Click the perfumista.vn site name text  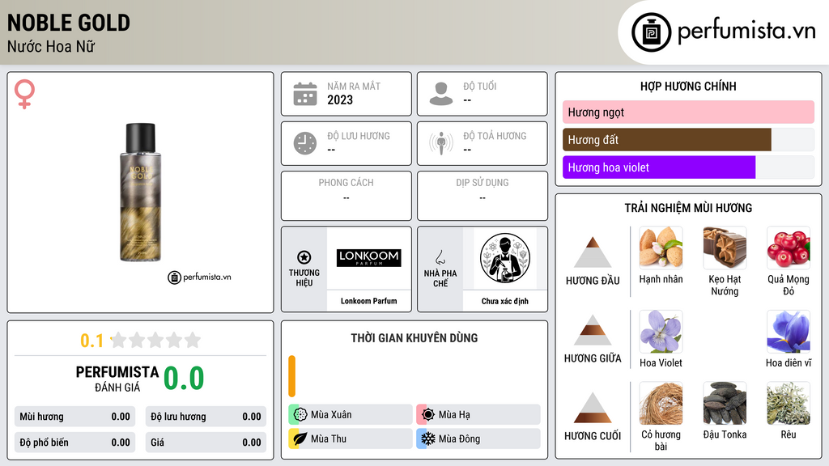746,31
